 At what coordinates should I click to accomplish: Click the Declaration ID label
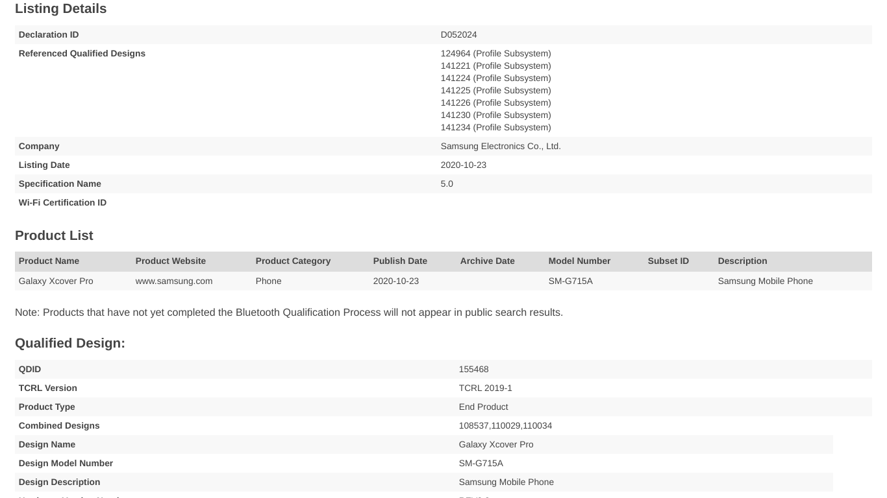coord(49,34)
